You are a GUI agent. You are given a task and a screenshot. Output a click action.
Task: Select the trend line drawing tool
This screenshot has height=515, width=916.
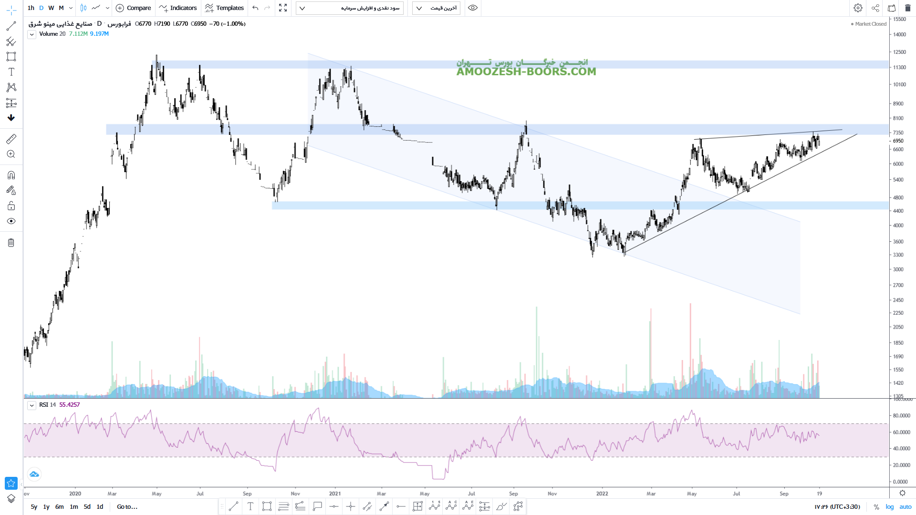[x=11, y=26]
